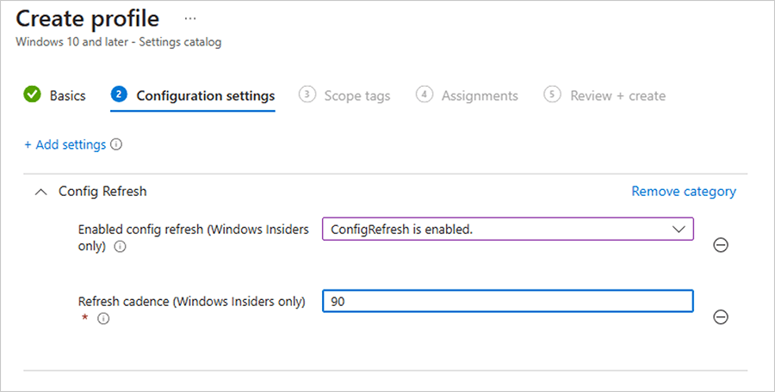Click the Refresh cadence input field
This screenshot has height=392, width=775.
point(507,301)
